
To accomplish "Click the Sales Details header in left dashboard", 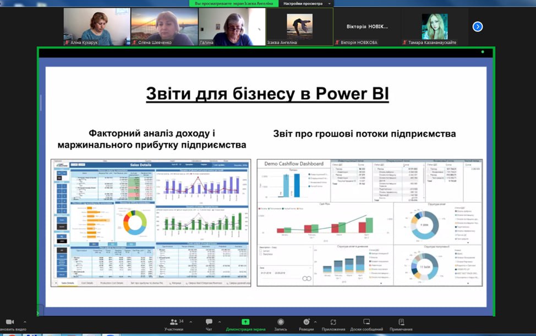I will 140,165.
